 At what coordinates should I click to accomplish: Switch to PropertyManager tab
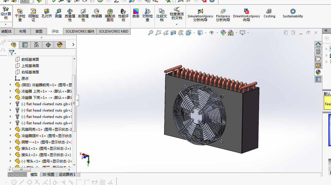pyautogui.click(x=25, y=45)
